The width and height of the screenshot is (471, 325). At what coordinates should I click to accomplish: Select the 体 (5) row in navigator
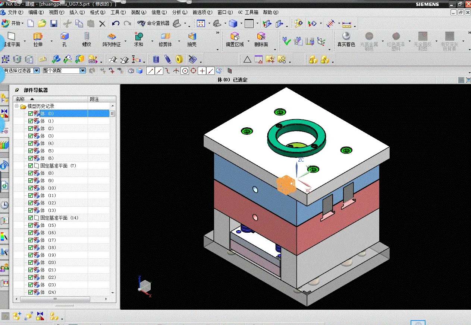62,151
